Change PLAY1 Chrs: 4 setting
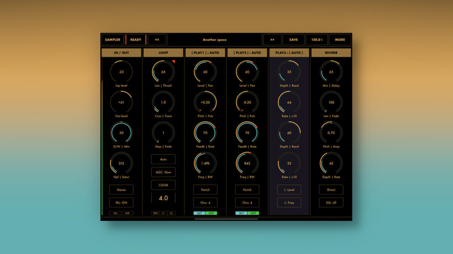Viewport: 453px width, 254px height. [x=205, y=202]
